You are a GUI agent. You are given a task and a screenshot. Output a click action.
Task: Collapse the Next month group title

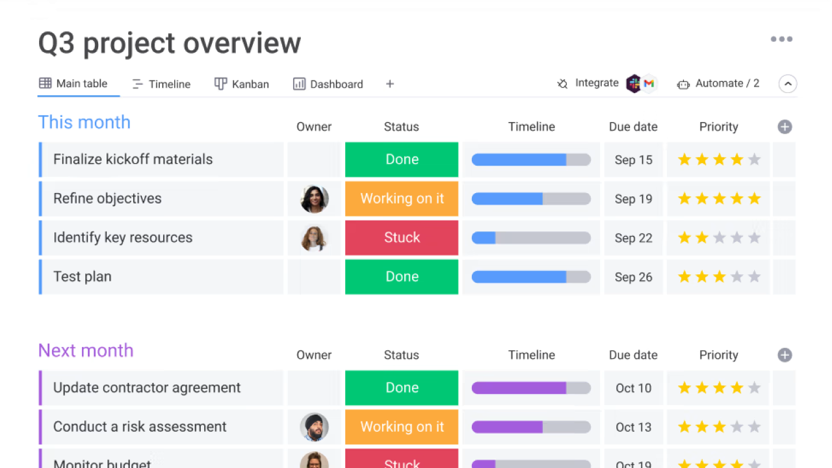[86, 350]
